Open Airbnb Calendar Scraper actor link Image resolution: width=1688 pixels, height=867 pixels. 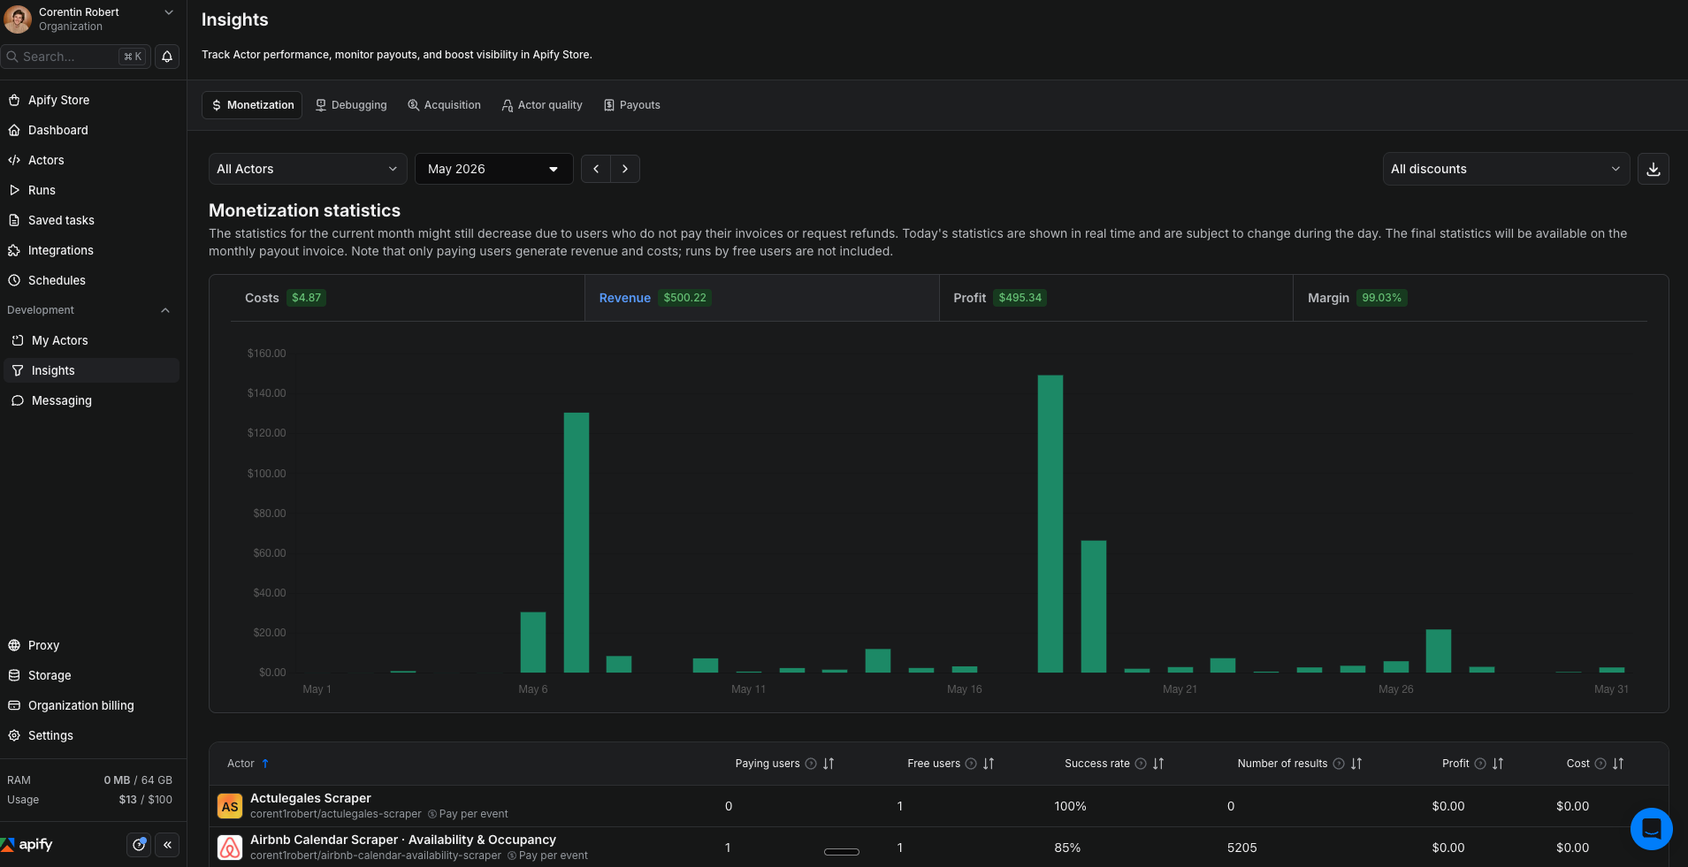pyautogui.click(x=403, y=840)
